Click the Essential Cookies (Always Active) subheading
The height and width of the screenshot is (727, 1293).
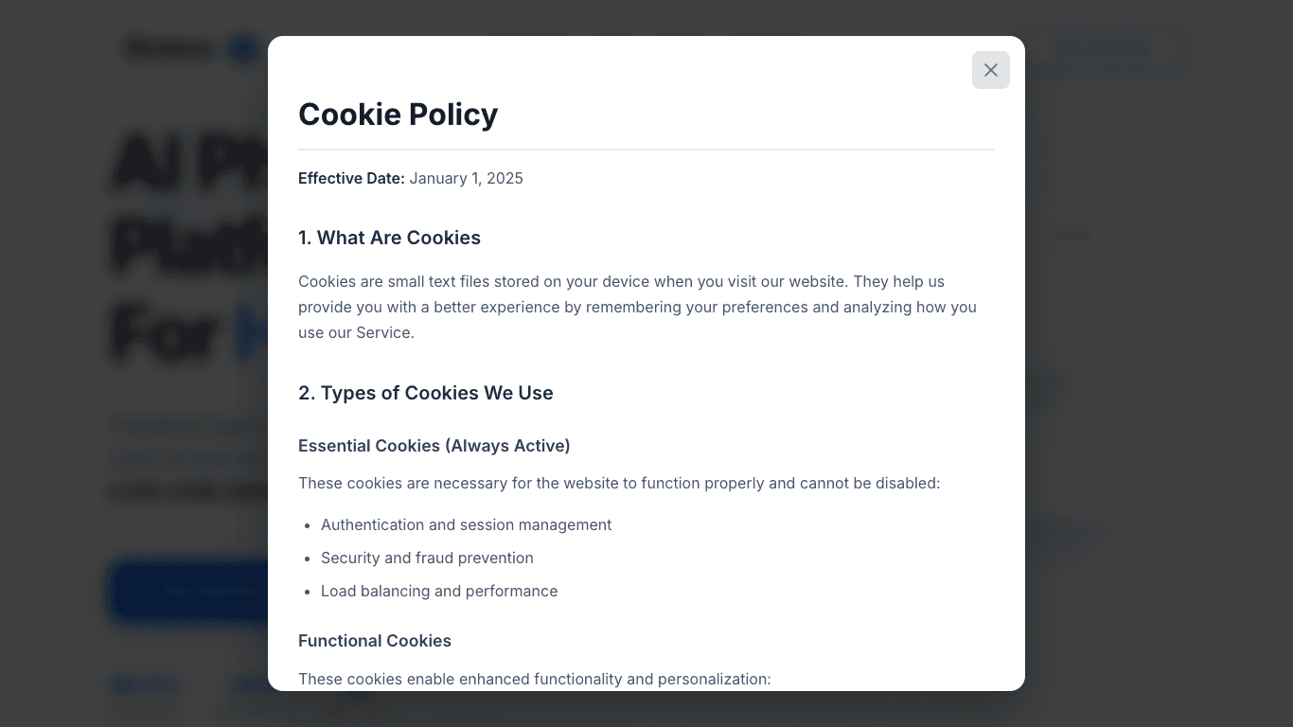[x=434, y=446]
